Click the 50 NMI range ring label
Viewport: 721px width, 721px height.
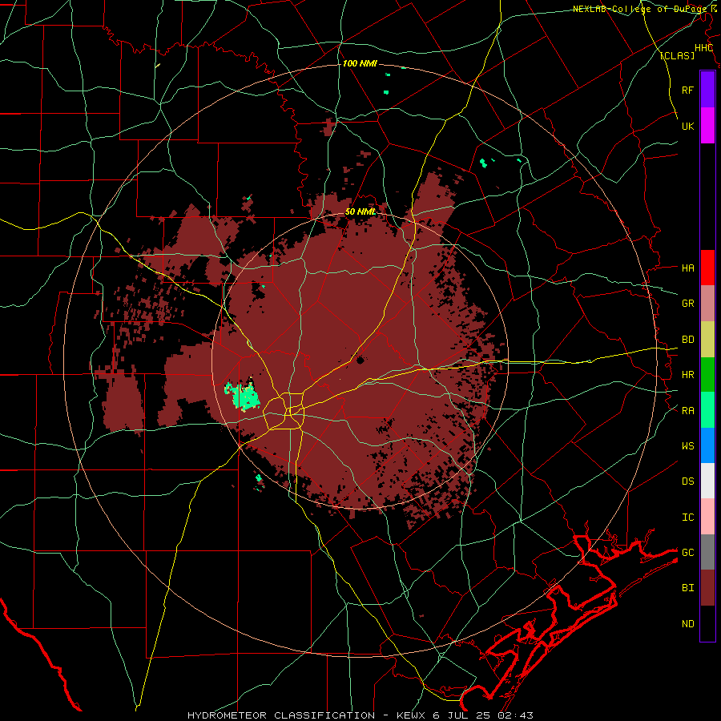click(x=360, y=211)
